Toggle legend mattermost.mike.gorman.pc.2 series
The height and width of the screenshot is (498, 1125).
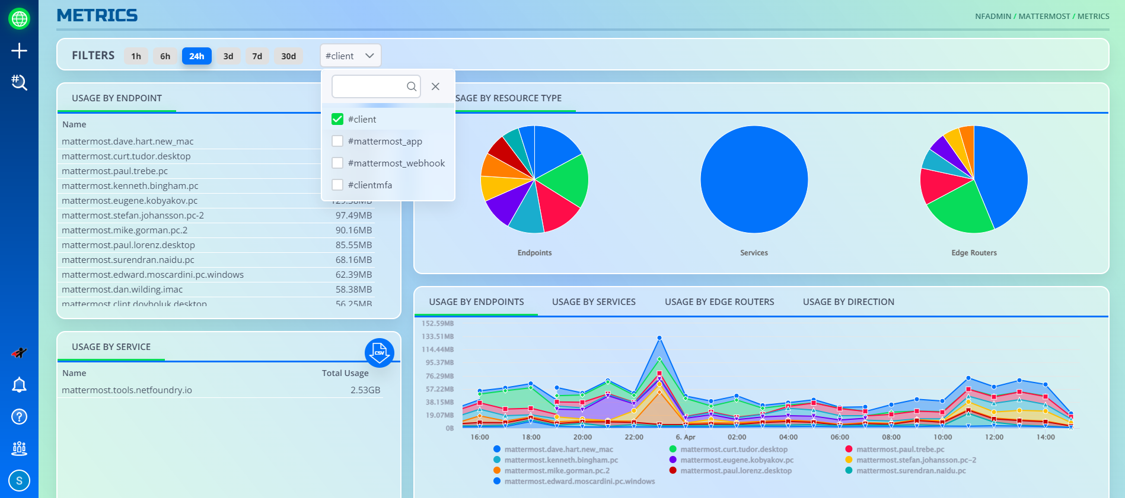552,471
